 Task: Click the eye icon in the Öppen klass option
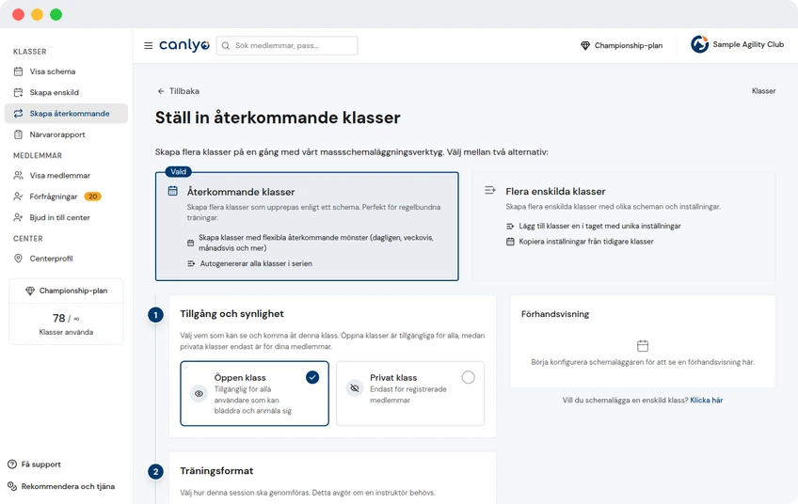[x=199, y=394]
